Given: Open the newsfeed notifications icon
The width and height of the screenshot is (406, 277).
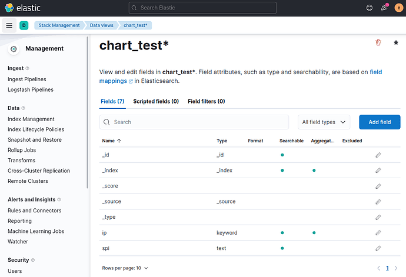Looking at the screenshot, I should click(384, 8).
